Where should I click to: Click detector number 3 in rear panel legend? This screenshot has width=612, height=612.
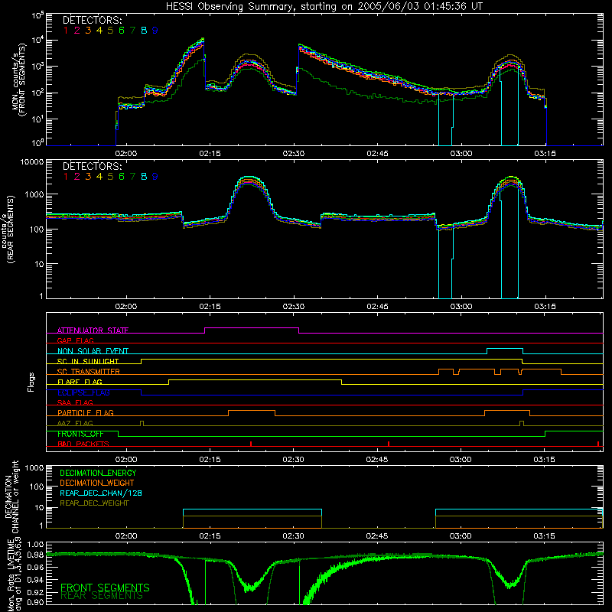point(88,177)
